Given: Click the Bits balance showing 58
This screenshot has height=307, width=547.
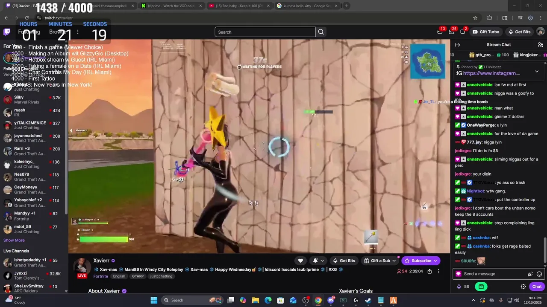Looking at the screenshot, I should [463, 287].
